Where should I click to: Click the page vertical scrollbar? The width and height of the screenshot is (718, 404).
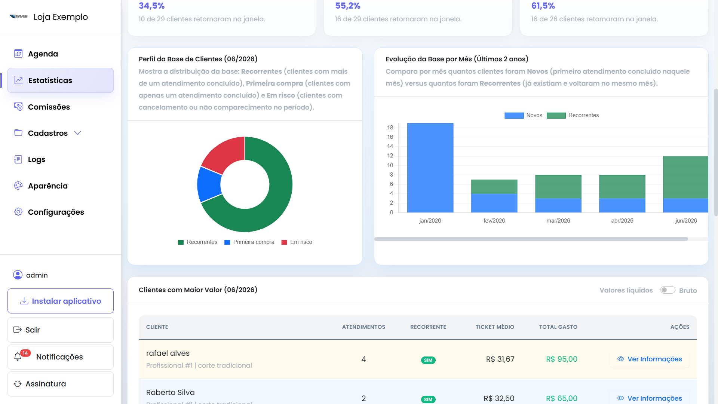pyautogui.click(x=716, y=152)
